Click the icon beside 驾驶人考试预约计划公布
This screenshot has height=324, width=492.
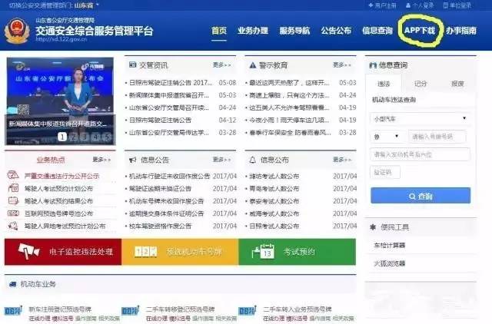tap(13, 188)
